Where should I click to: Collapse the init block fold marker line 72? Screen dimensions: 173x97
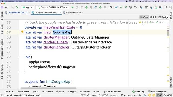click(19, 57)
